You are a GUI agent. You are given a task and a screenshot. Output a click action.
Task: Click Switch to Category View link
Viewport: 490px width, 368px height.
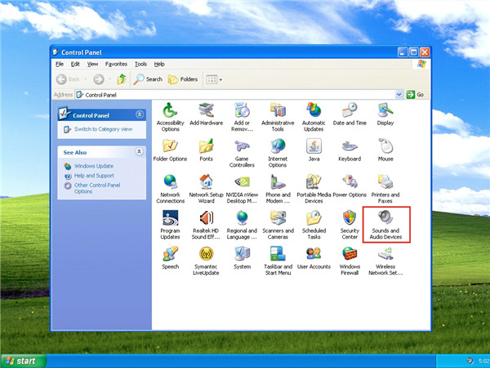coord(104,129)
